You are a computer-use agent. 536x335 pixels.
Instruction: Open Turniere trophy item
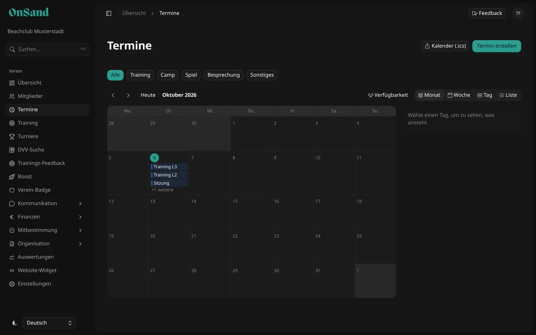click(48, 136)
